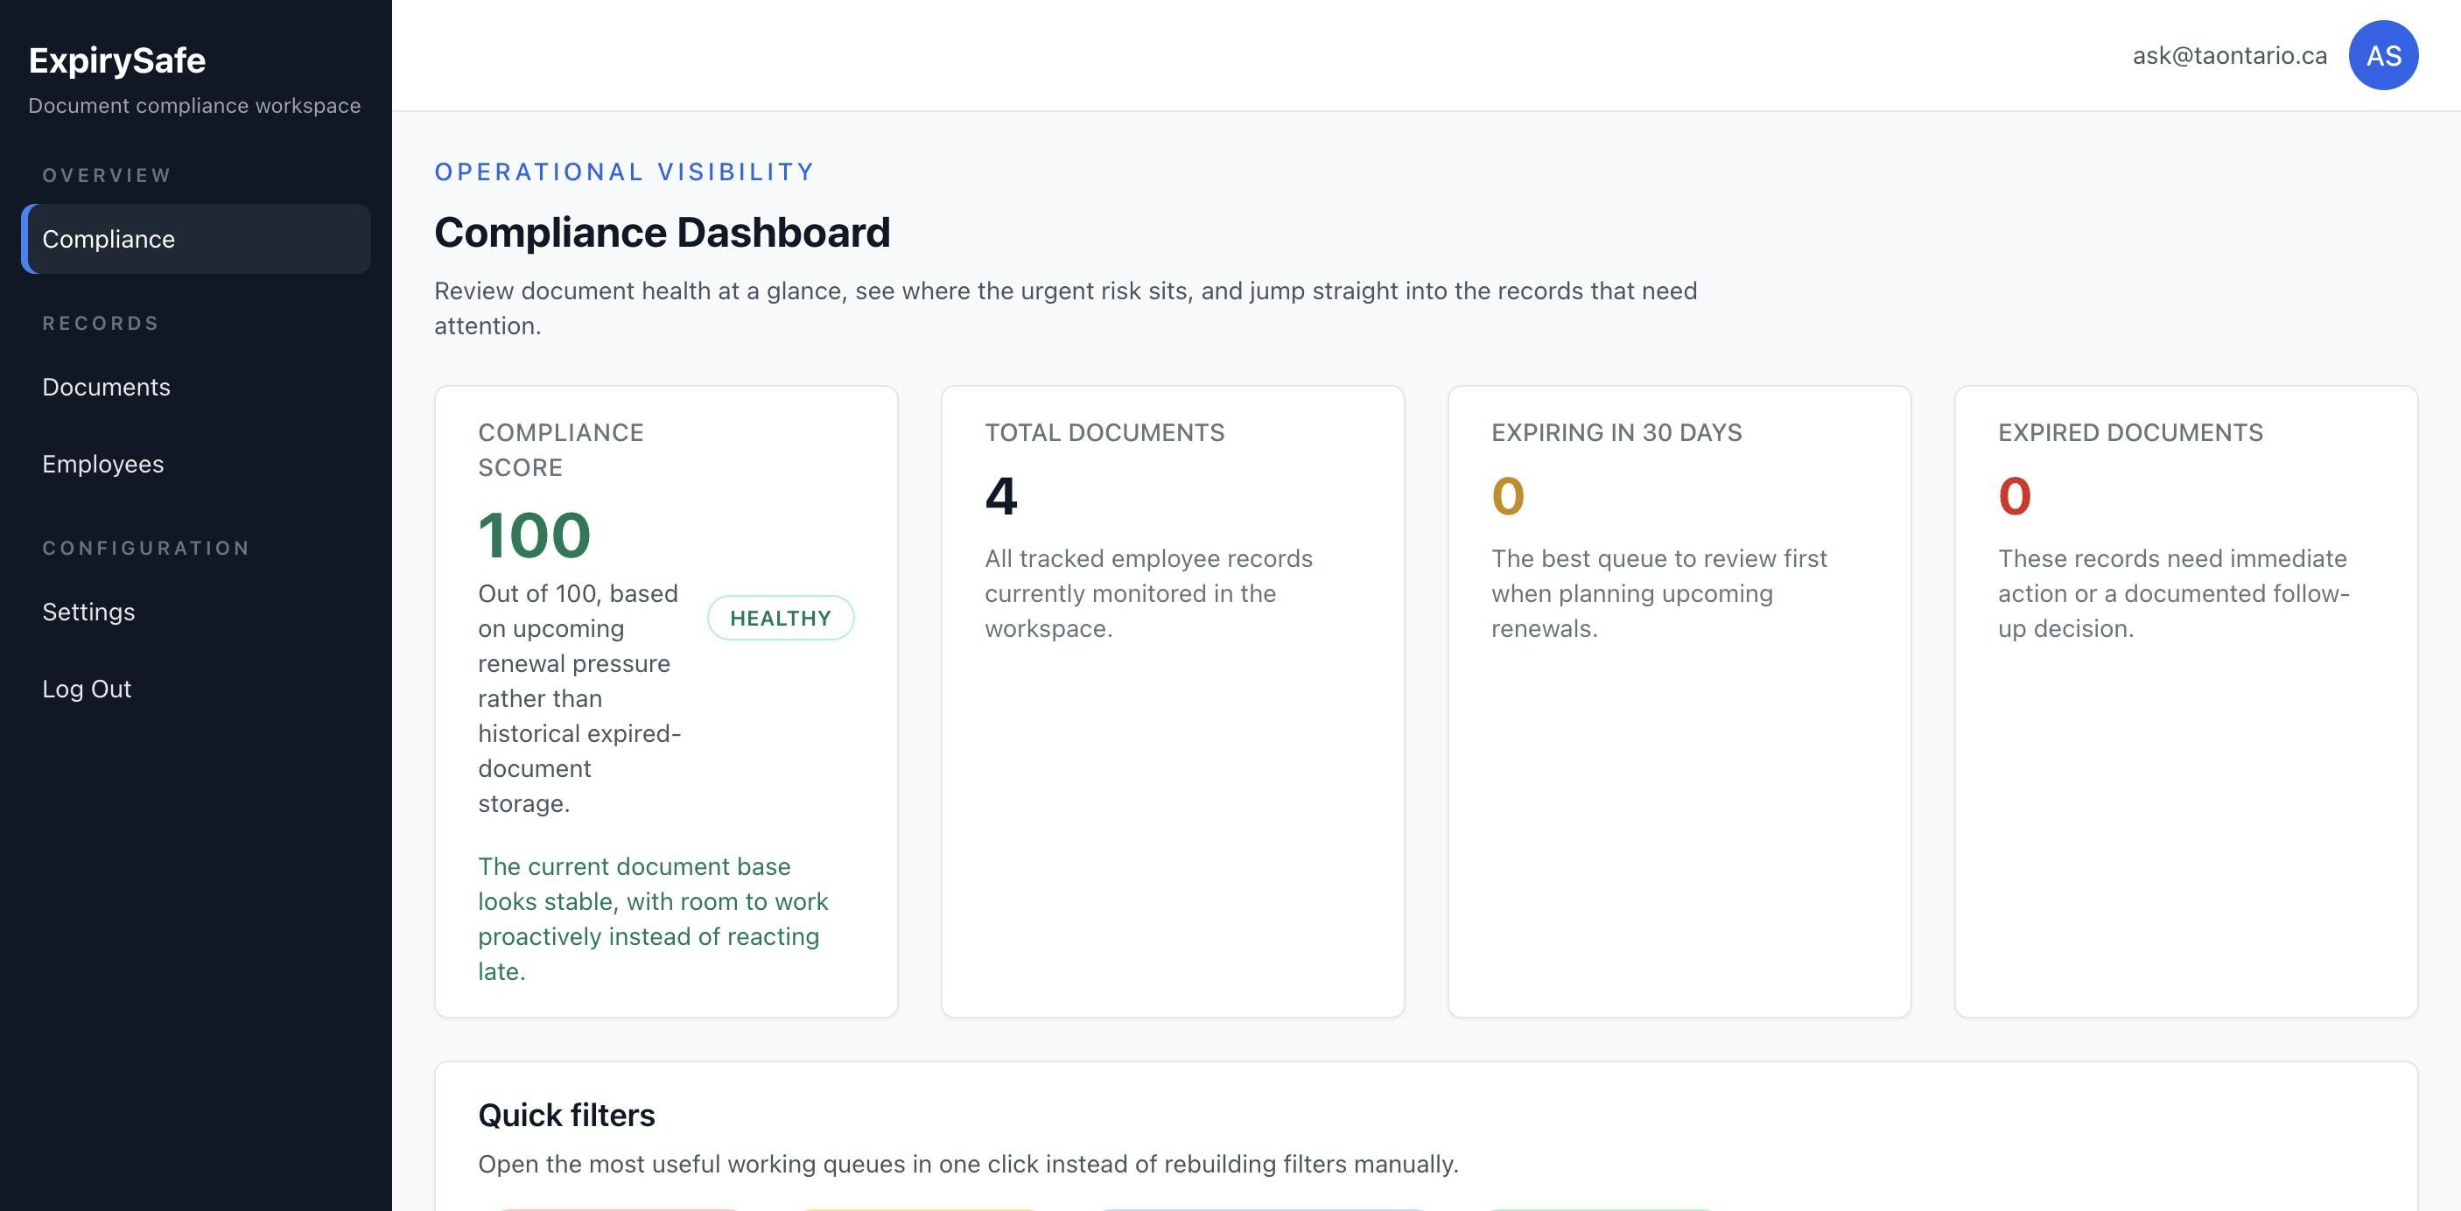This screenshot has height=1211, width=2461.
Task: Click the green 100 compliance score
Action: [534, 535]
